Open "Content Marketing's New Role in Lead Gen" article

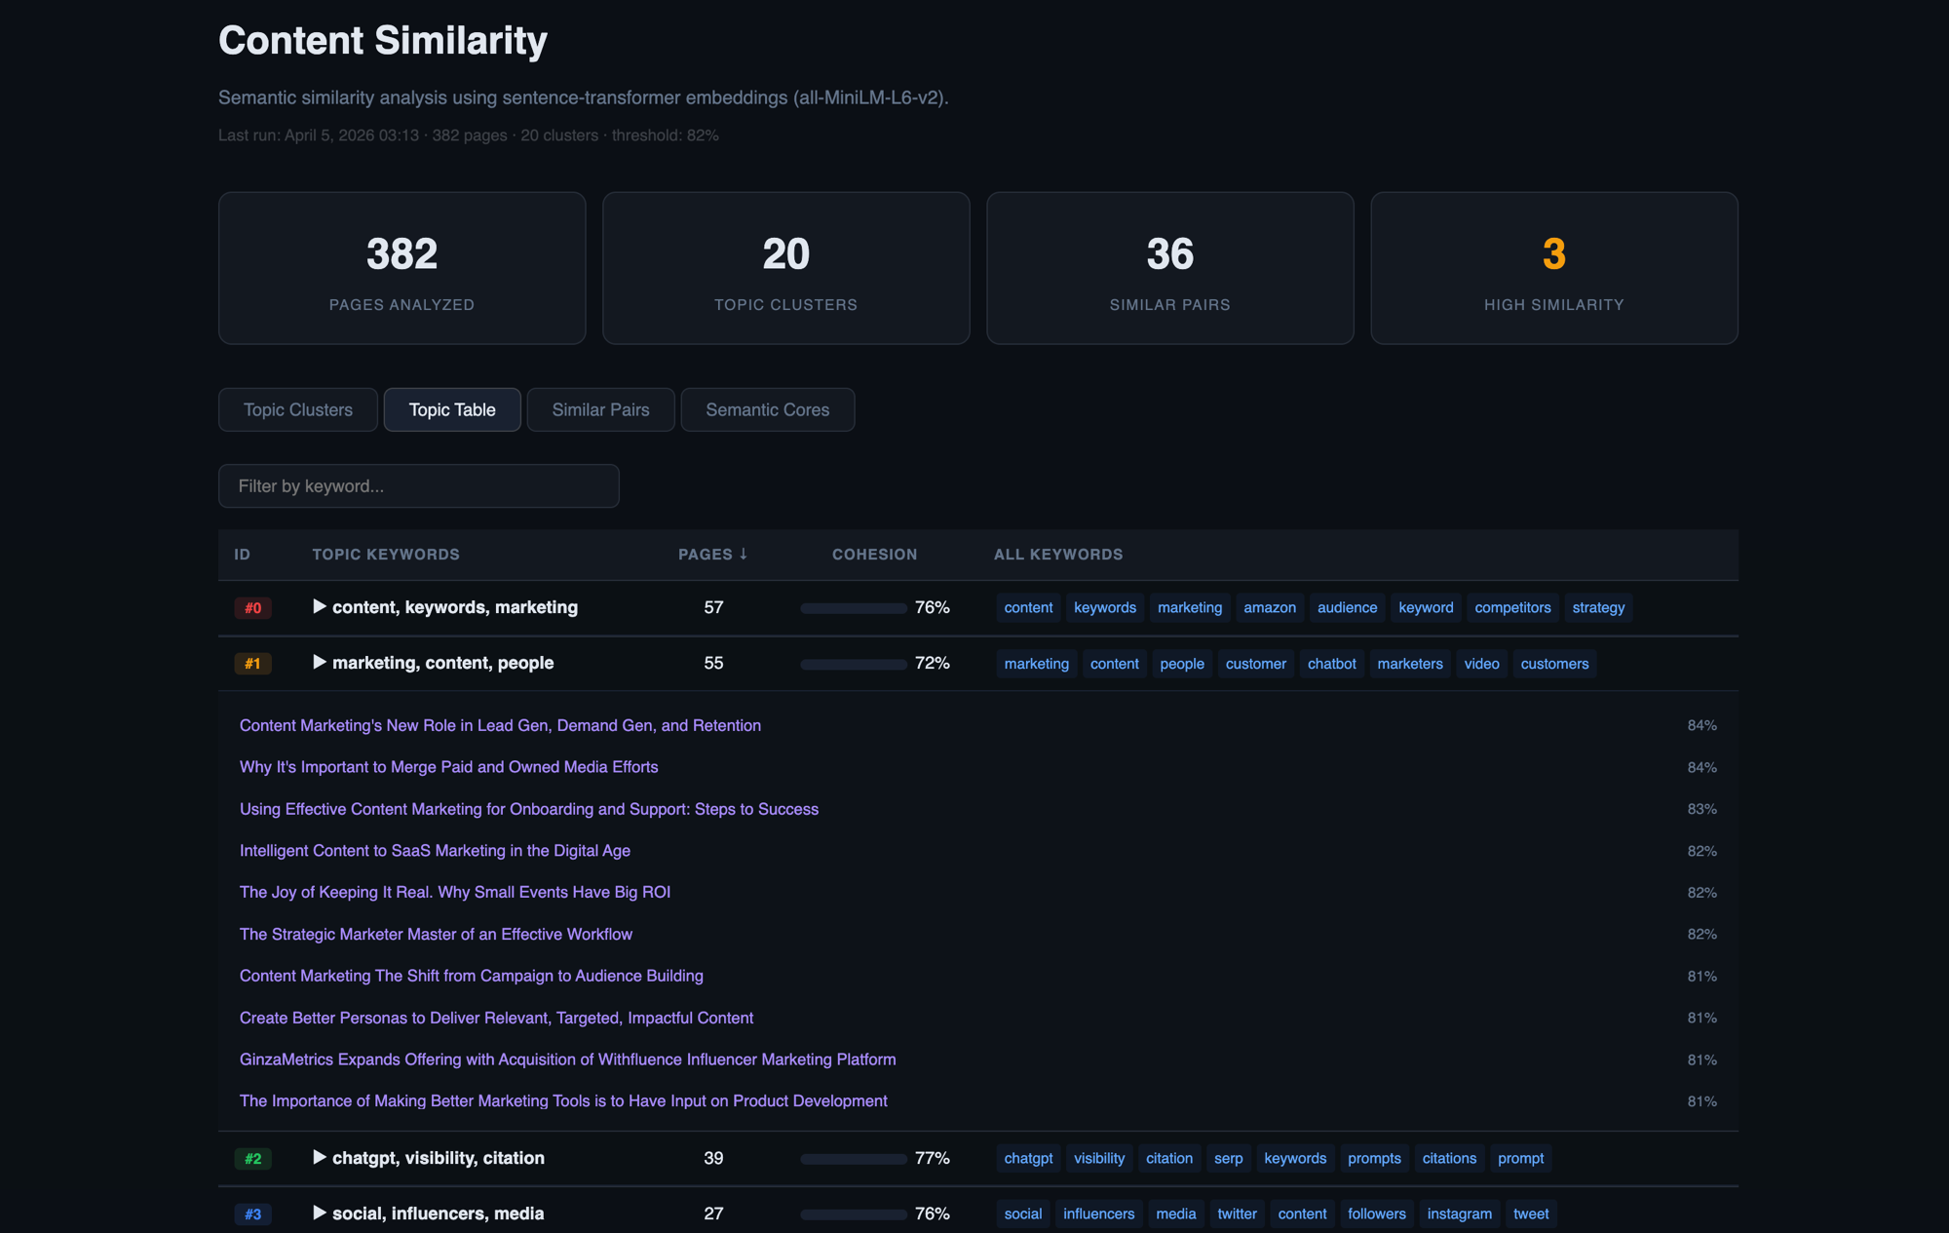500,725
